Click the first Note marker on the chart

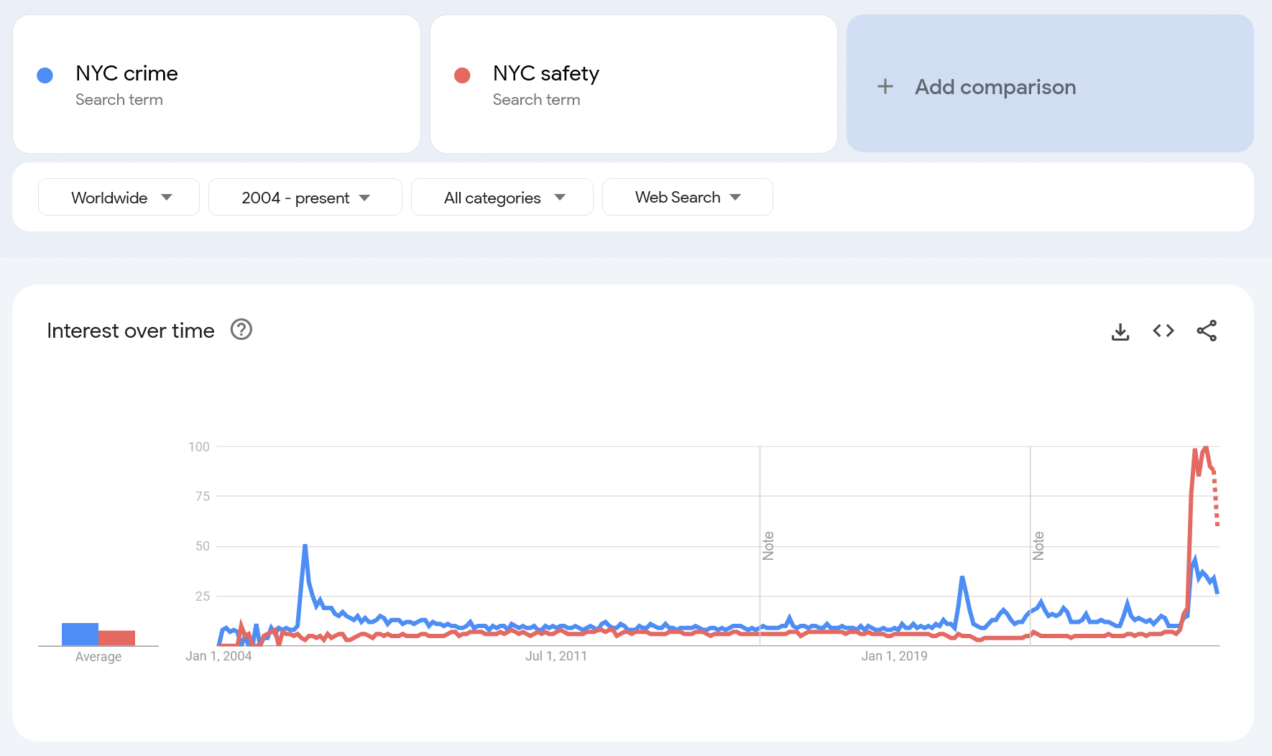(768, 546)
